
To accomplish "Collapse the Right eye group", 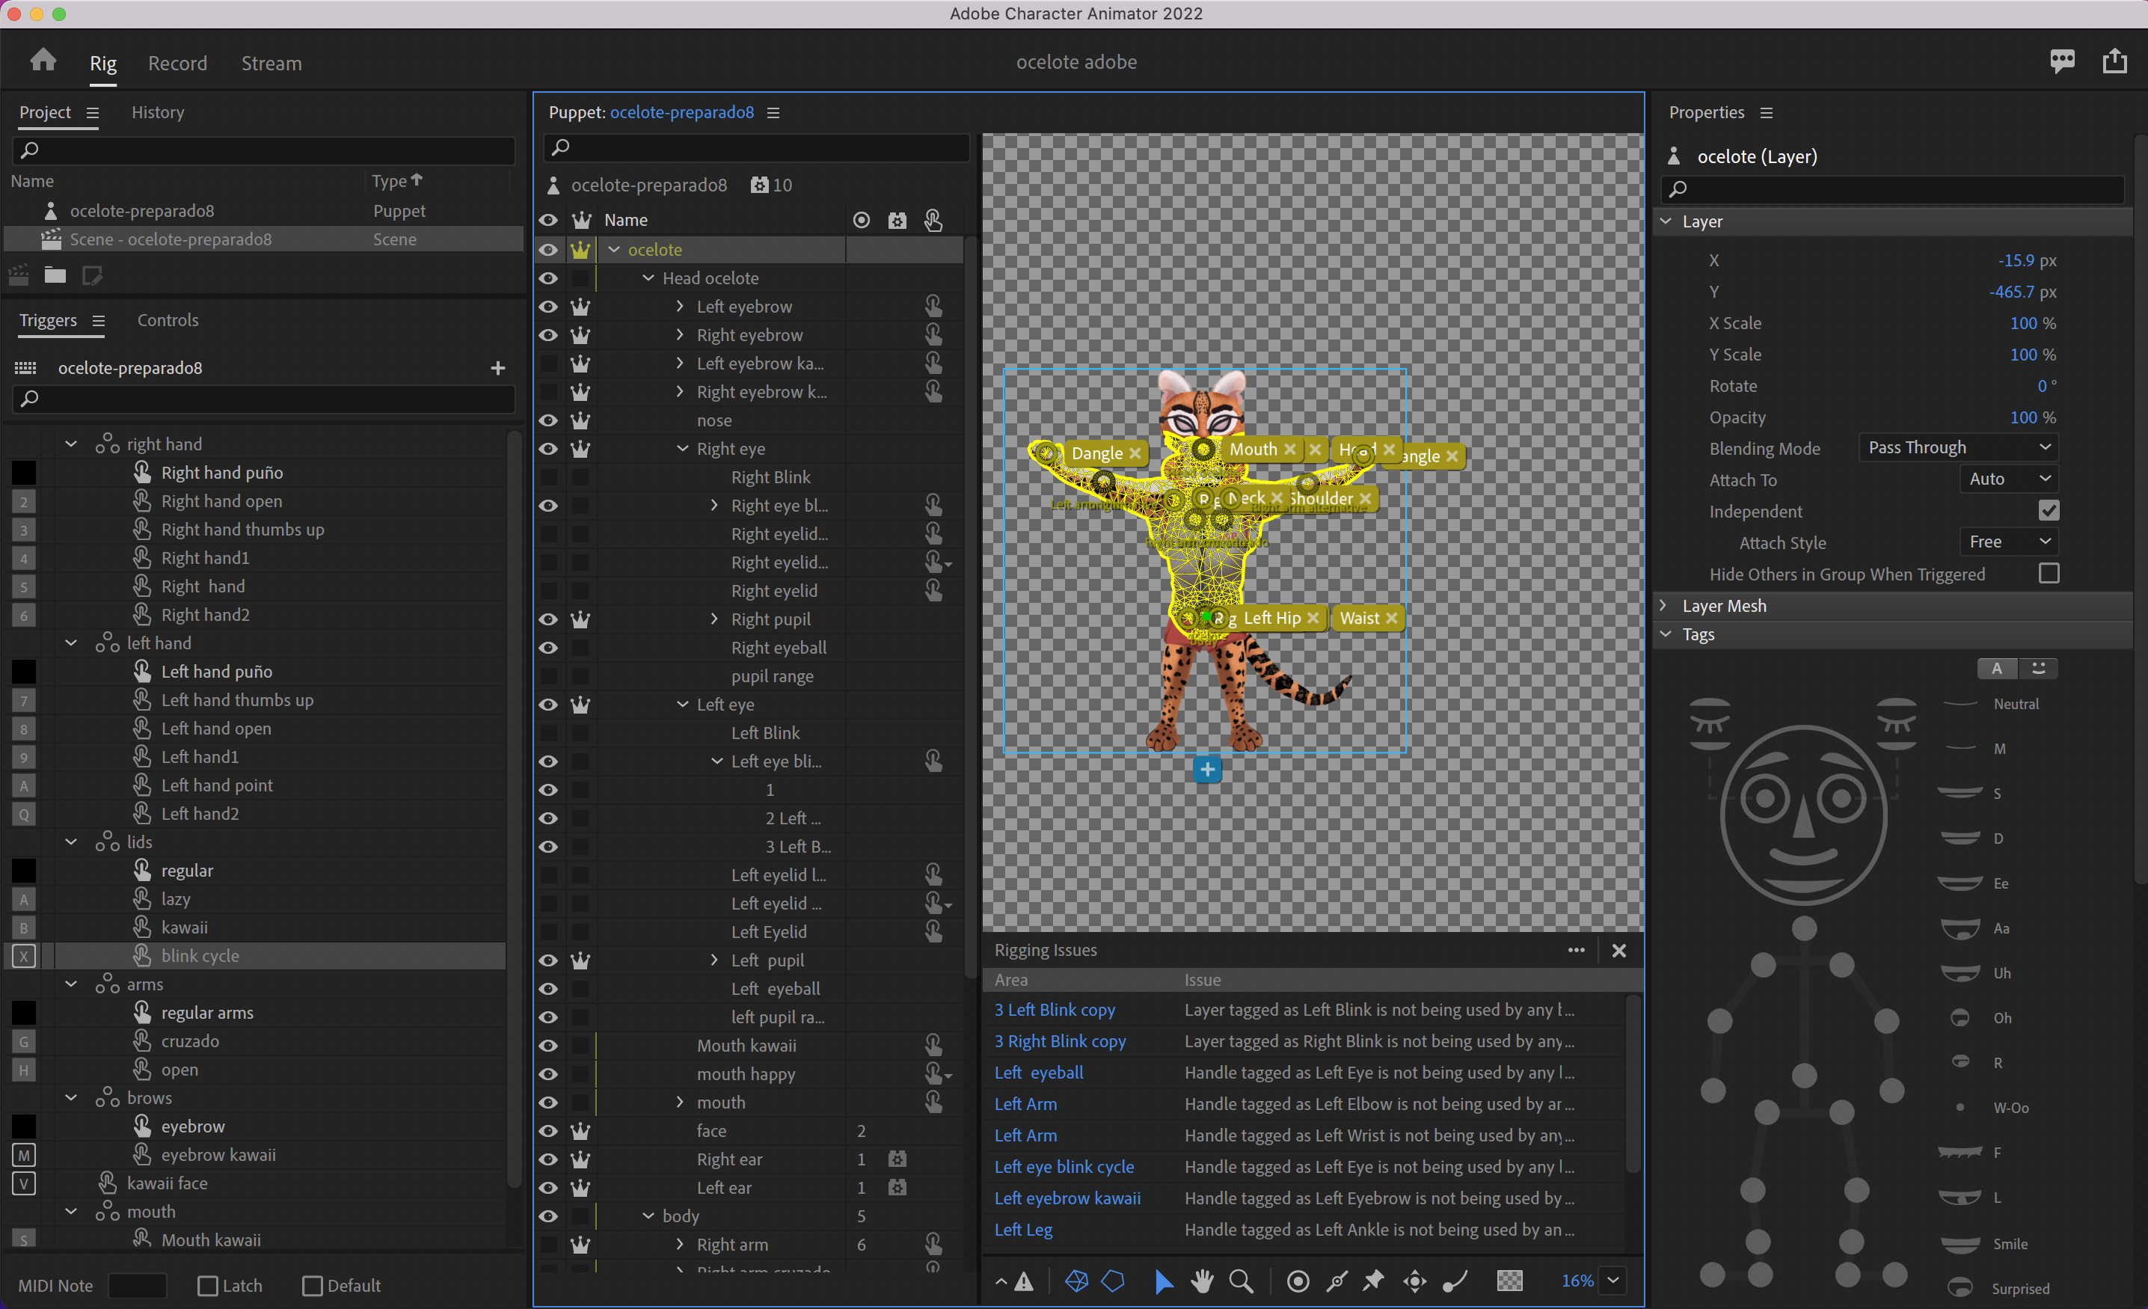I will pyautogui.click(x=683, y=448).
